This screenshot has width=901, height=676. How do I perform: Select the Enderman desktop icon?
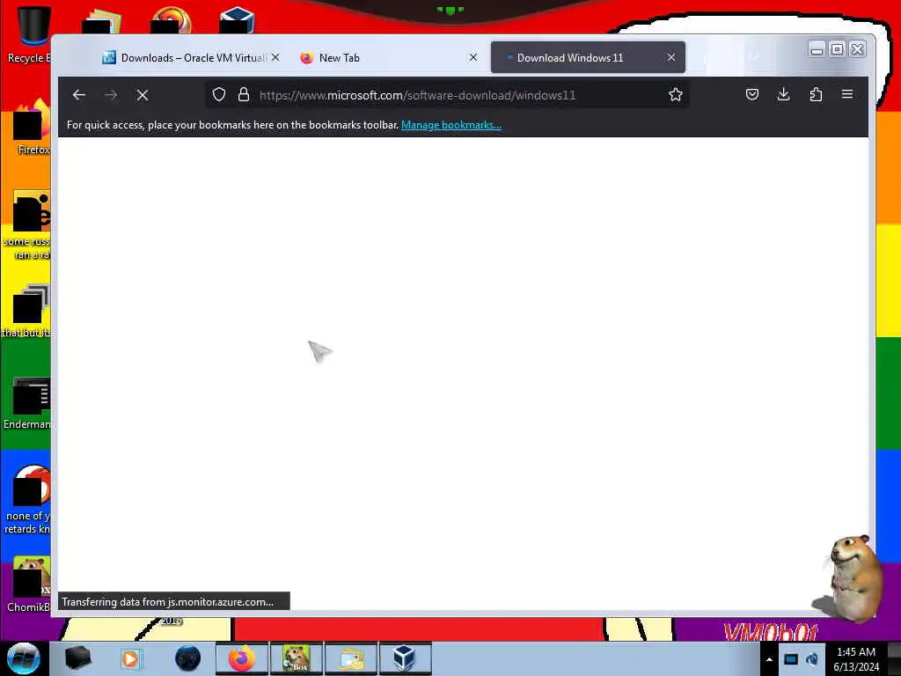click(x=27, y=403)
